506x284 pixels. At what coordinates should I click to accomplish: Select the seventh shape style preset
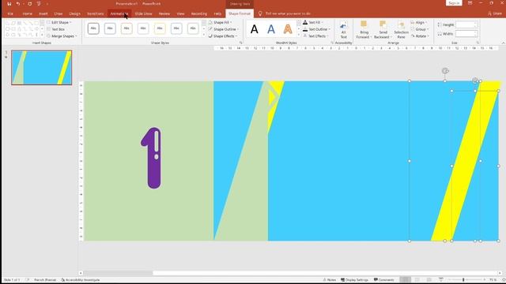click(x=193, y=28)
